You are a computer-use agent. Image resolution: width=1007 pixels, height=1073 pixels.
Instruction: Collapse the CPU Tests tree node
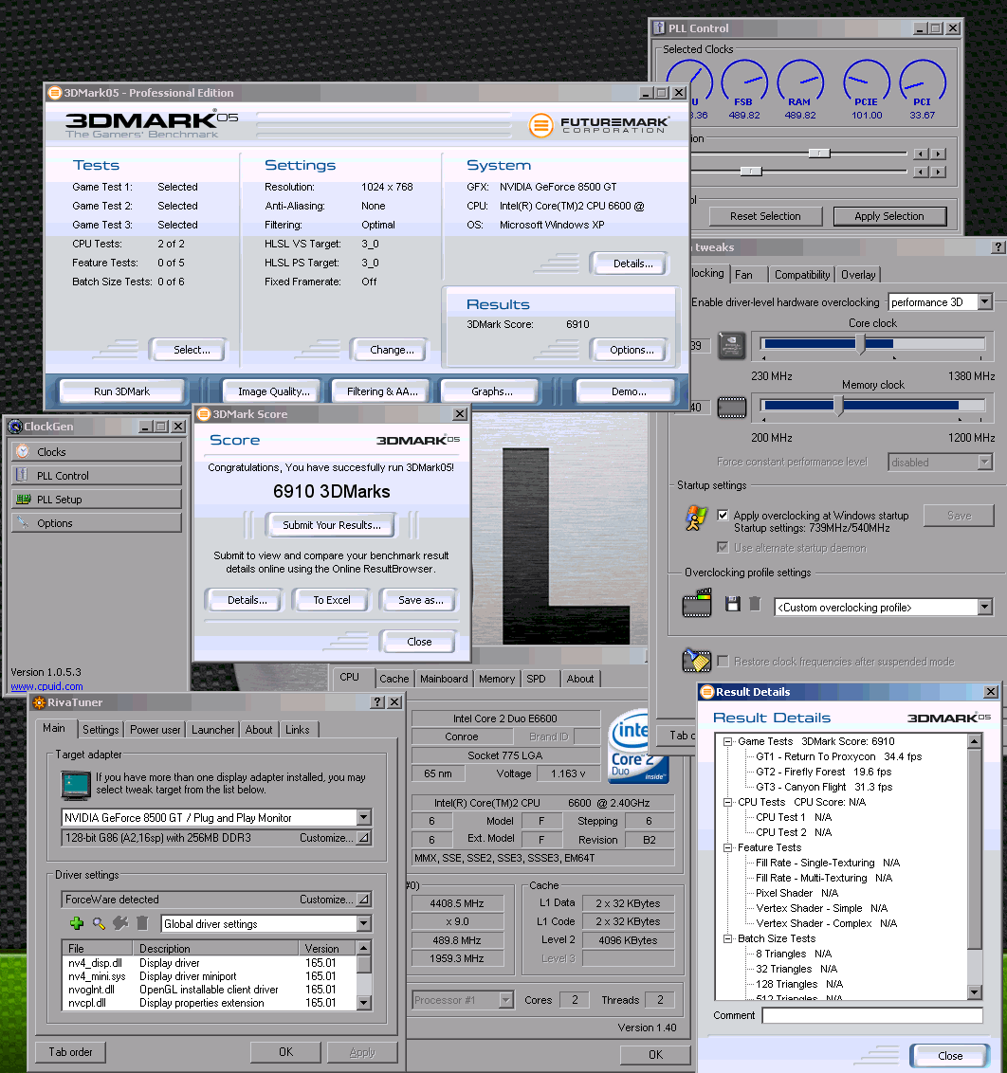727,802
